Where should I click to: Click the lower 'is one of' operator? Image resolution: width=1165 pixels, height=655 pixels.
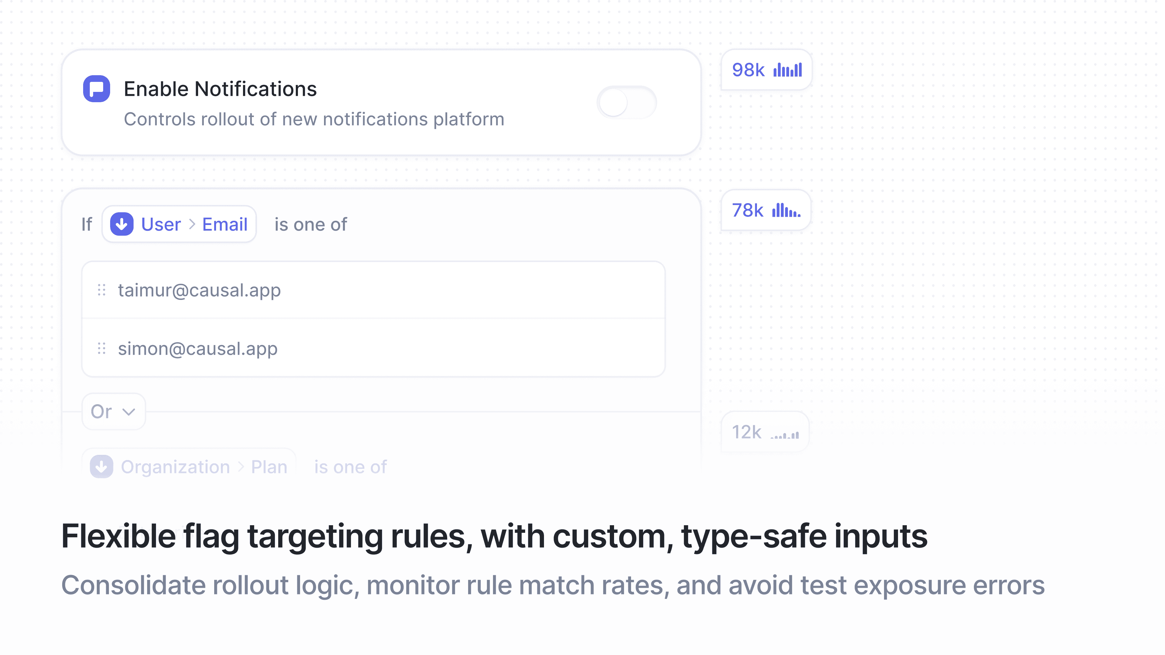point(350,466)
